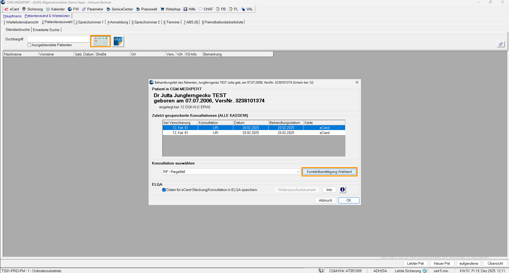The height and width of the screenshot is (273, 509).
Task: Open the Webshop cart toolbar item
Action: 170,9
